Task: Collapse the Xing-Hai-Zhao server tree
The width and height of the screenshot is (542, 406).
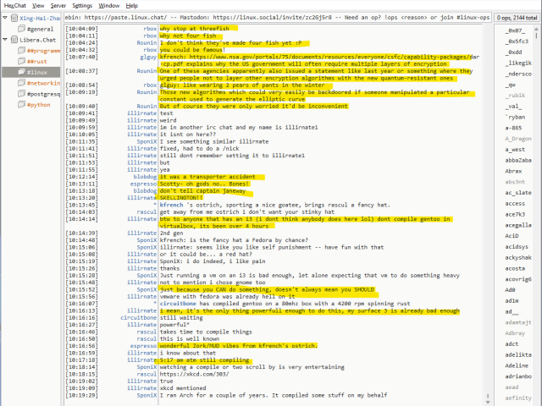Action: pyautogui.click(x=4, y=17)
